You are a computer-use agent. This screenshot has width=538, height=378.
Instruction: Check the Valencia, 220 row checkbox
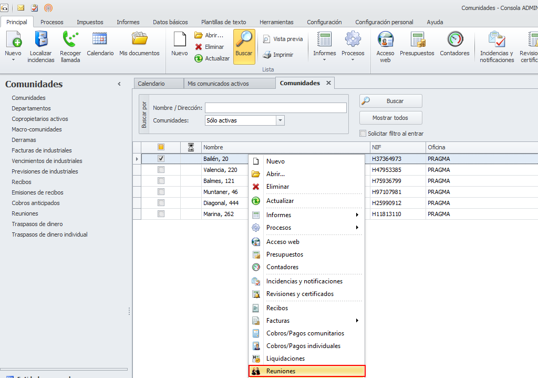click(161, 170)
